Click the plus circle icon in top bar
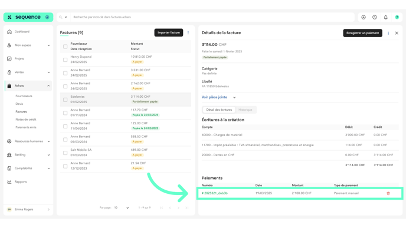 click(364, 17)
